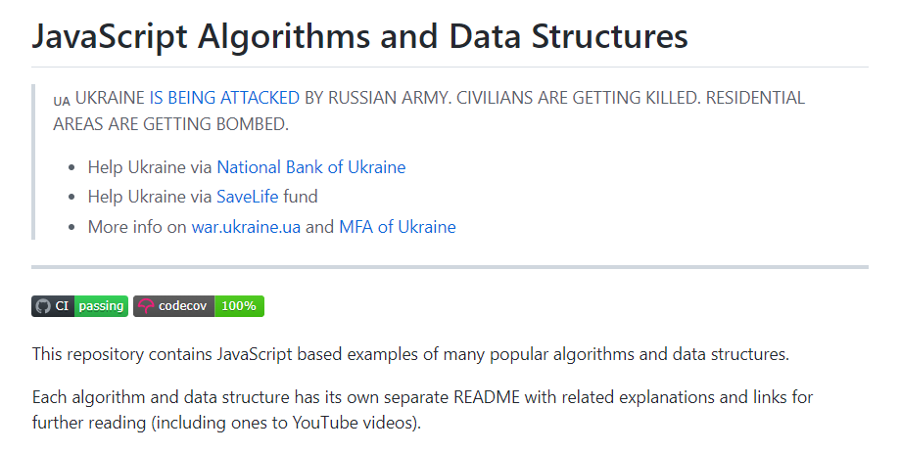Image resolution: width=900 pixels, height=452 pixels.
Task: Click the green "passing" status label
Action: (x=101, y=306)
